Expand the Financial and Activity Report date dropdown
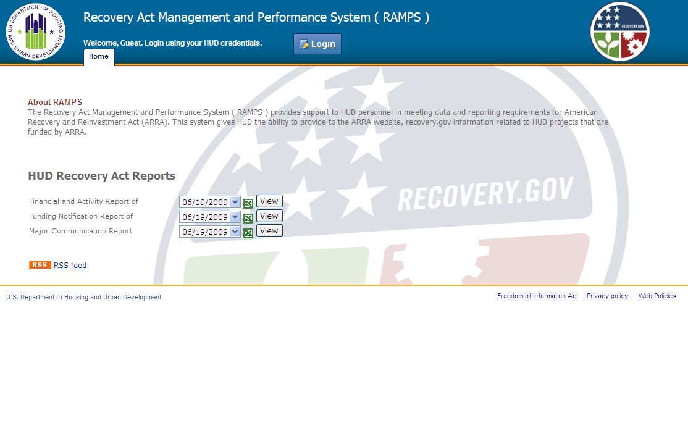This screenshot has width=688, height=431. [x=210, y=202]
